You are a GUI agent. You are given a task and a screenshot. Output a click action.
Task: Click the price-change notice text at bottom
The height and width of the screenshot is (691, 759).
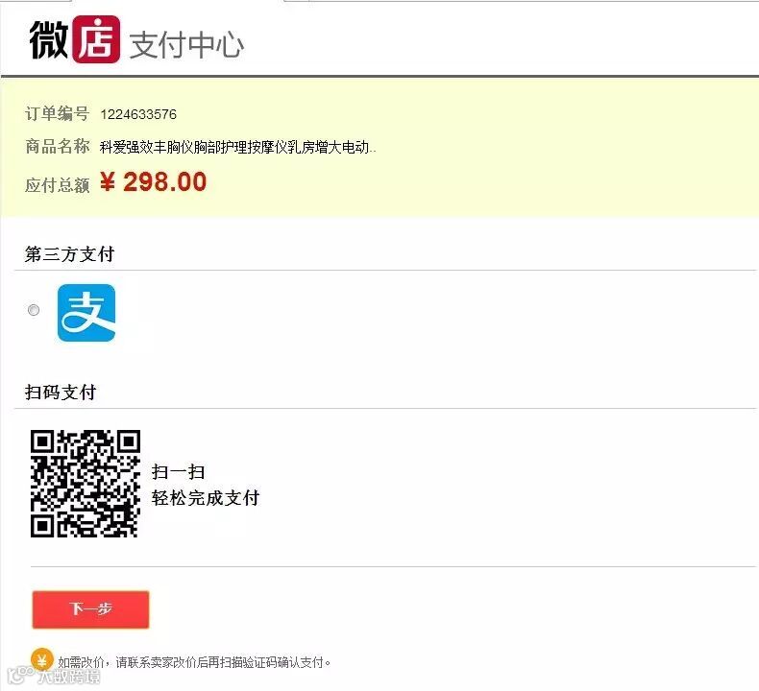point(195,662)
